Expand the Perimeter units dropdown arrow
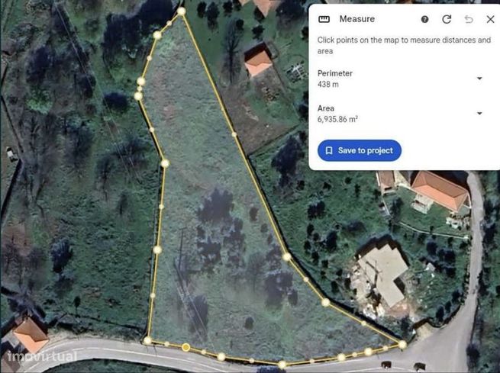Viewport: 500px width, 373px height. click(479, 79)
